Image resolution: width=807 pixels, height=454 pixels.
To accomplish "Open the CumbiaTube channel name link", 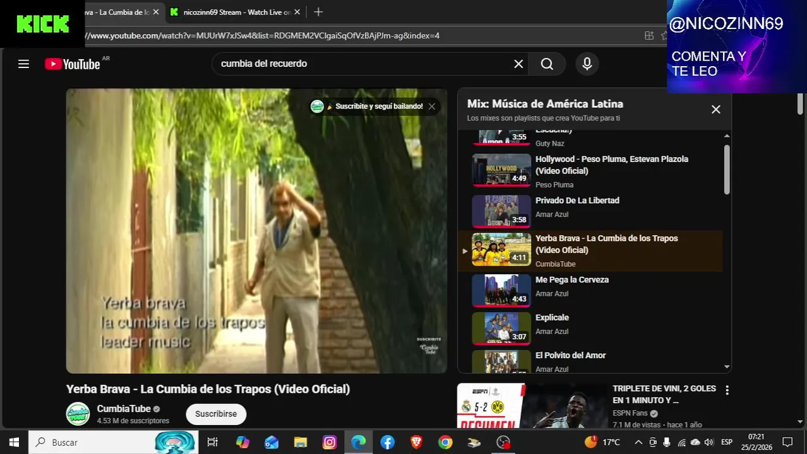I will click(x=124, y=409).
